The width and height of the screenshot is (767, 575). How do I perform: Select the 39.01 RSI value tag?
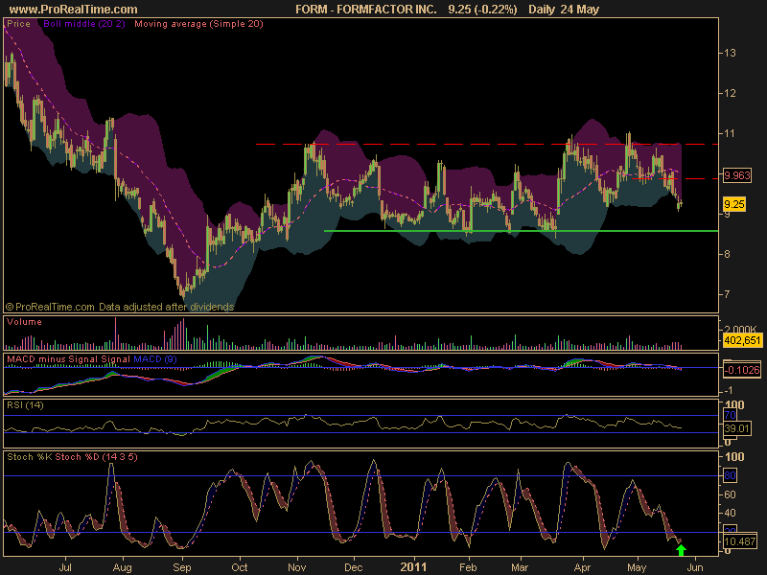(x=737, y=428)
